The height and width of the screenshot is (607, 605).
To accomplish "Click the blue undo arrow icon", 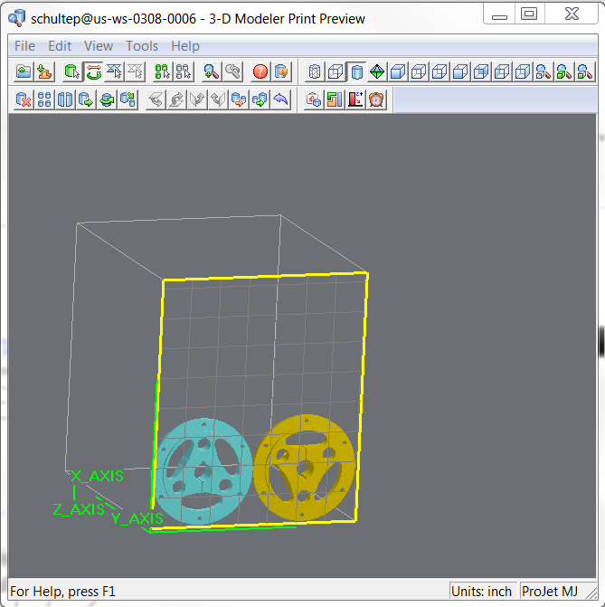I will [281, 100].
